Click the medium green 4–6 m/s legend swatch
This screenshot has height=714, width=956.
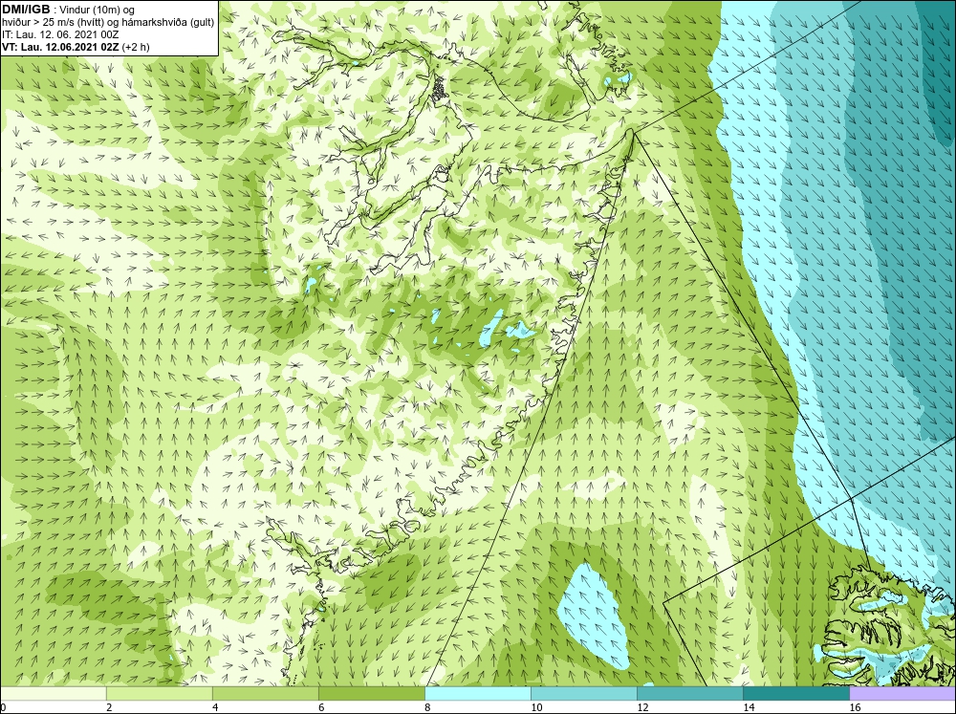click(266, 693)
